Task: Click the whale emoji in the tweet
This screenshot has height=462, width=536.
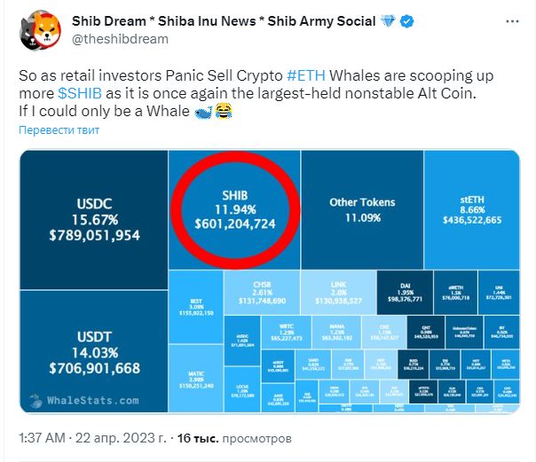Action: coord(203,112)
